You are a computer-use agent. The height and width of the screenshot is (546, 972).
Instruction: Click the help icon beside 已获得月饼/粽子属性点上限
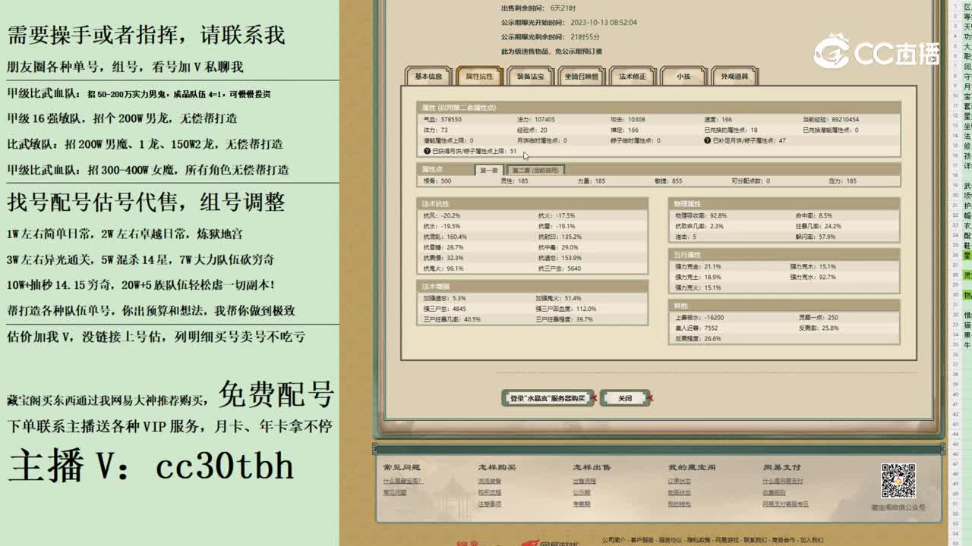point(427,151)
